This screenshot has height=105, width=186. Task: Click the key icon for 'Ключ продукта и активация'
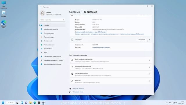(72, 60)
